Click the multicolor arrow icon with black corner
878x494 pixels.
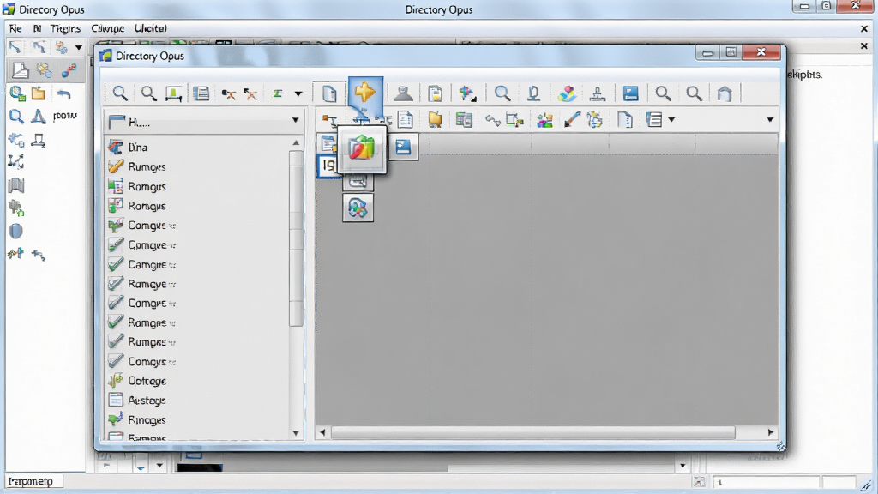(467, 93)
